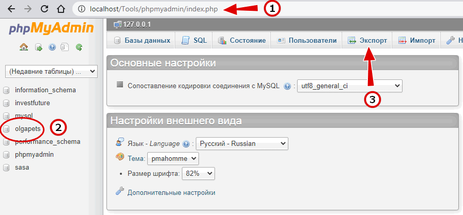Open the Базы данных tab
The image size is (463, 215).
pyautogui.click(x=141, y=40)
